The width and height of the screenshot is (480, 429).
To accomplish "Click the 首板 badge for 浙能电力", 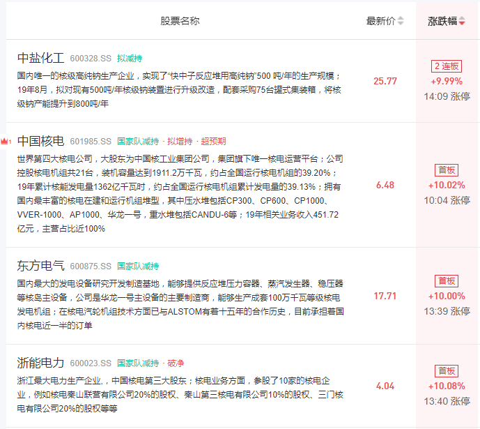I will click(447, 371).
